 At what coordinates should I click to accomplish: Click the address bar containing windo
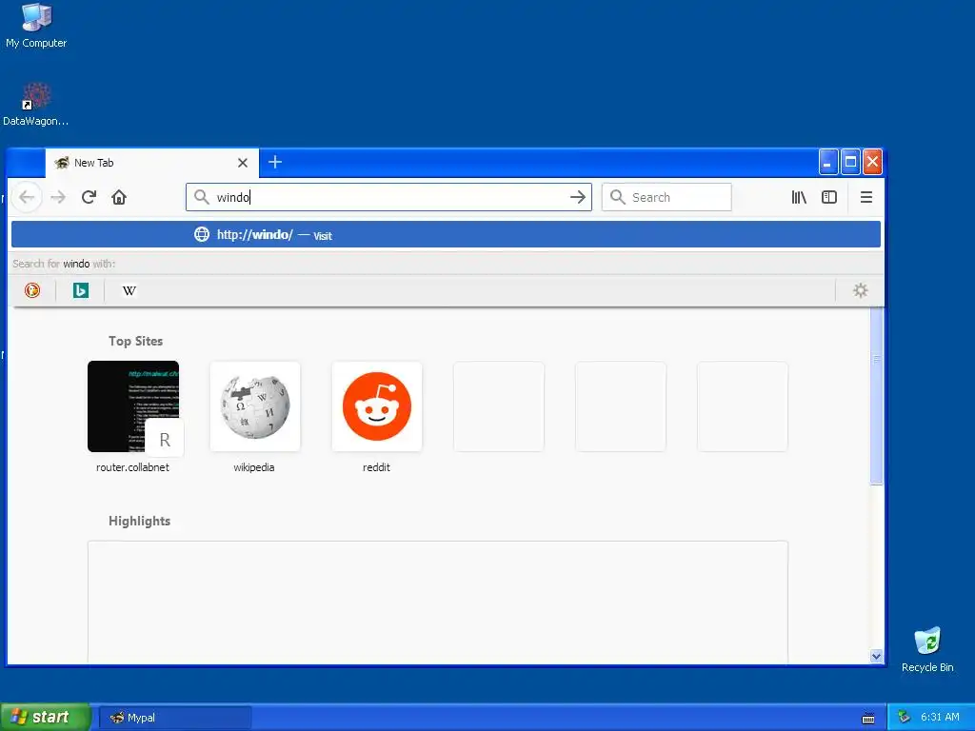388,197
